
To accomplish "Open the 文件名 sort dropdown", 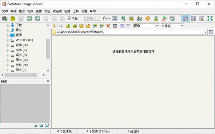I will pyautogui.click(x=182, y=26).
